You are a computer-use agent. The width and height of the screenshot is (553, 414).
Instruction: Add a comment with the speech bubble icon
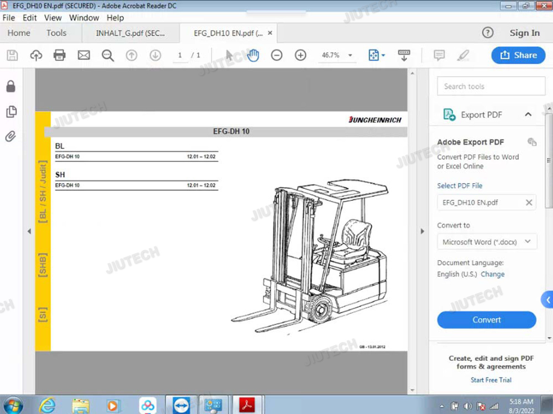tap(439, 55)
